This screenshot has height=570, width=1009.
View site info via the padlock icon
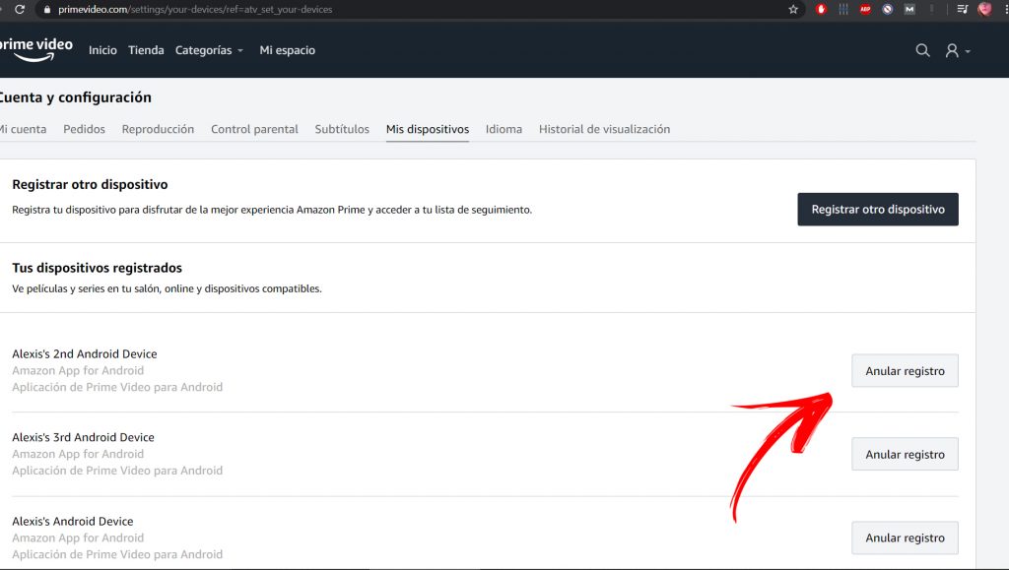[47, 10]
